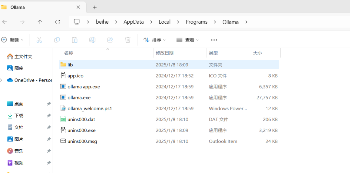The height and width of the screenshot is (173, 350).
Task: Click the Delete trash can icon
Action: [x=128, y=40]
